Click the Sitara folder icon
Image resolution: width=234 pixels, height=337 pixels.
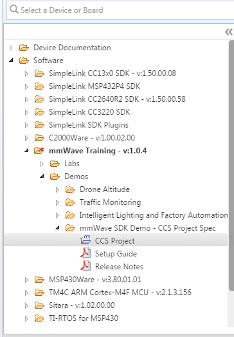[39, 305]
